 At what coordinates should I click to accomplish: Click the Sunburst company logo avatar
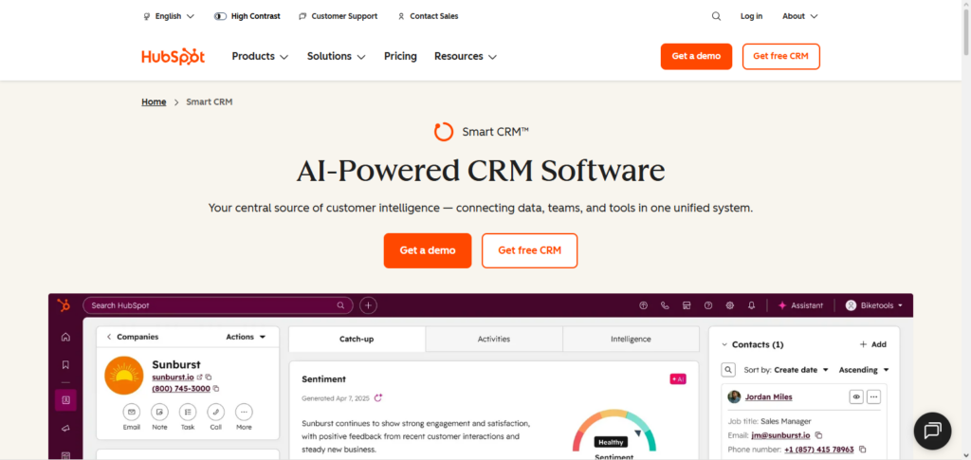124,376
